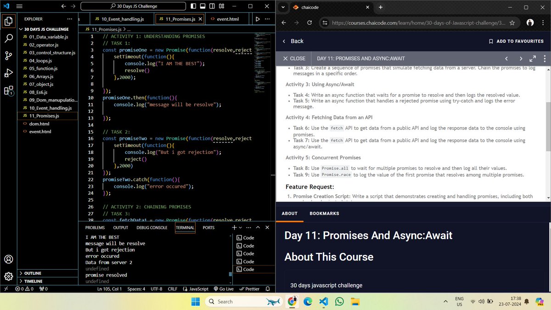Open the Explorer view in activity bar
This screenshot has width=551, height=310.
point(8,21)
